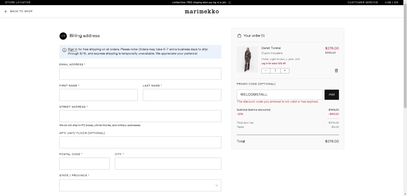Click the shopping bag icon next to Your order
The image size is (407, 196).
[x=239, y=36]
